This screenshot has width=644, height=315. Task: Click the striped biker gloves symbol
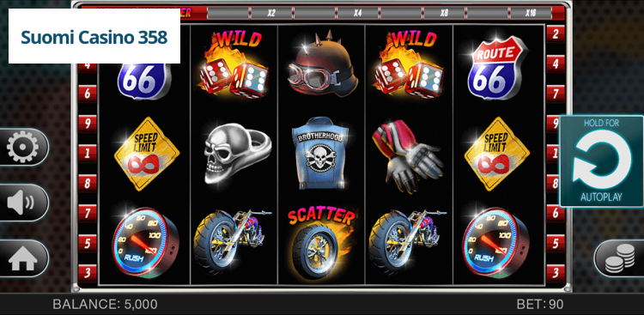coord(407,156)
